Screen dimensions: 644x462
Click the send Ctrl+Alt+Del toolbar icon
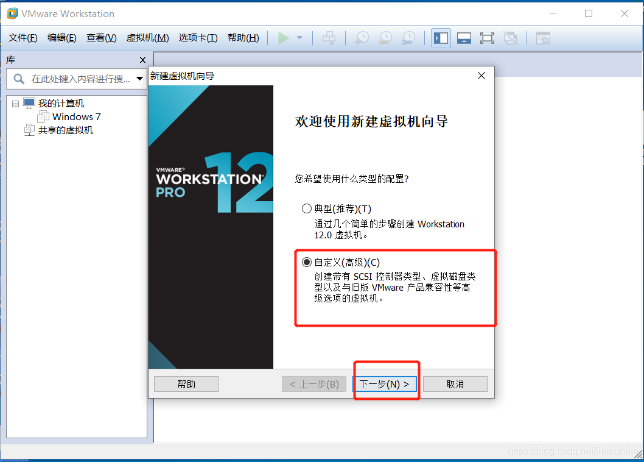coord(329,38)
